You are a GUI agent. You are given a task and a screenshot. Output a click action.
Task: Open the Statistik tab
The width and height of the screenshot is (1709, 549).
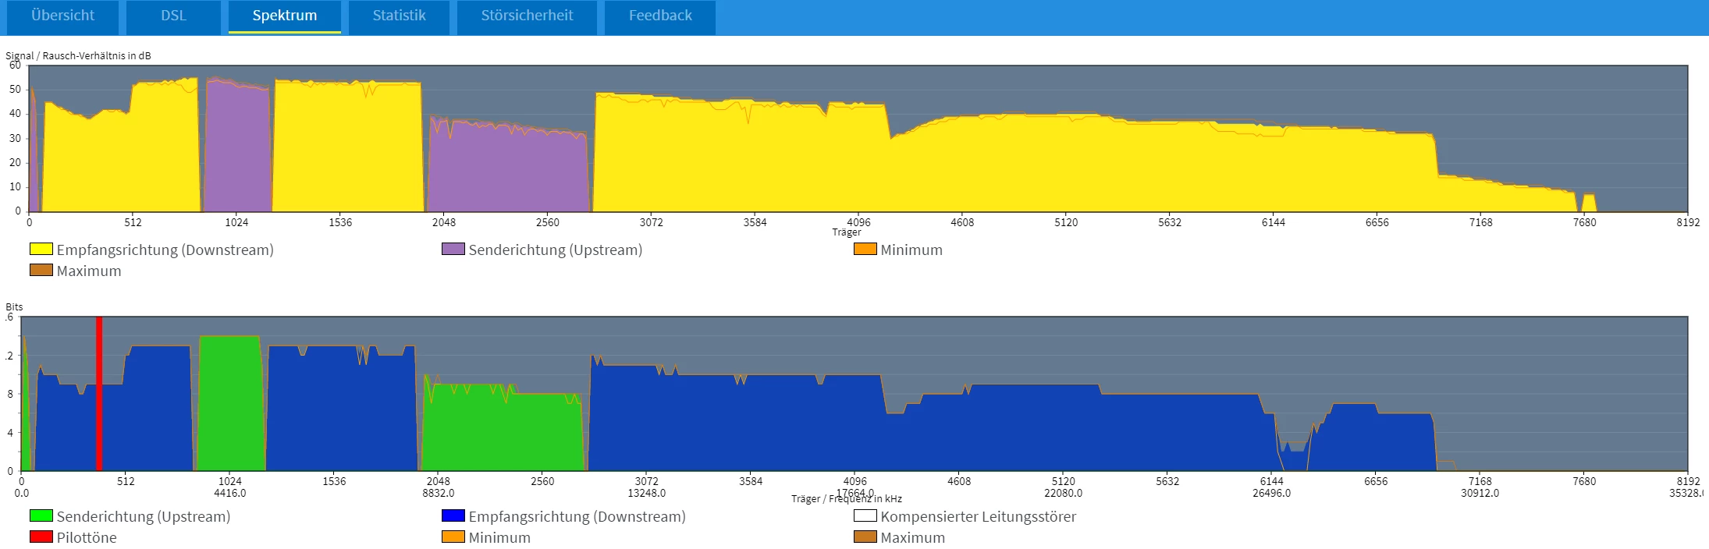point(399,16)
